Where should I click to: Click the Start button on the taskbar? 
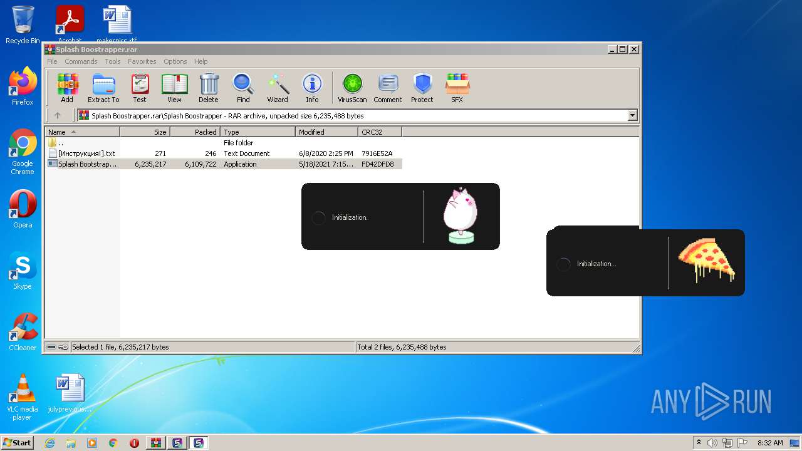(17, 442)
